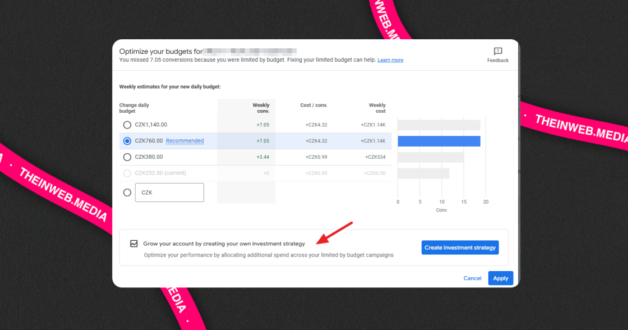
Task: Click the topmost gray bar in the chart
Action: pyautogui.click(x=438, y=125)
